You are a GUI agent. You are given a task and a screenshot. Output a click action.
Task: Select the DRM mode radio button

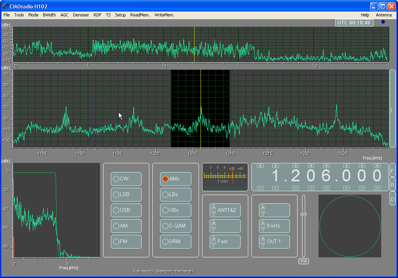[x=165, y=242]
